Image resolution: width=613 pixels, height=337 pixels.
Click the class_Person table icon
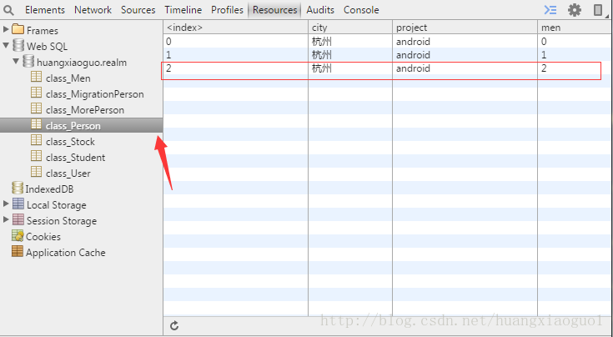[36, 124]
